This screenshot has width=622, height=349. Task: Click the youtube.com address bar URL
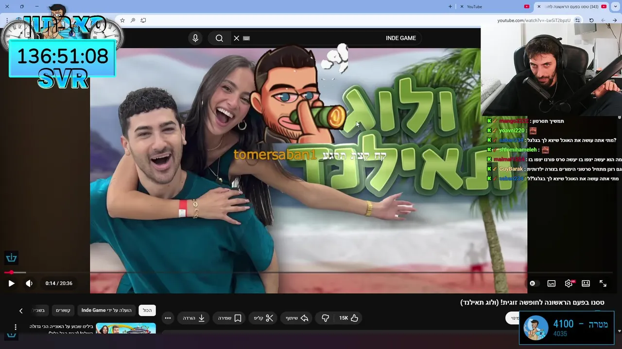click(x=534, y=20)
